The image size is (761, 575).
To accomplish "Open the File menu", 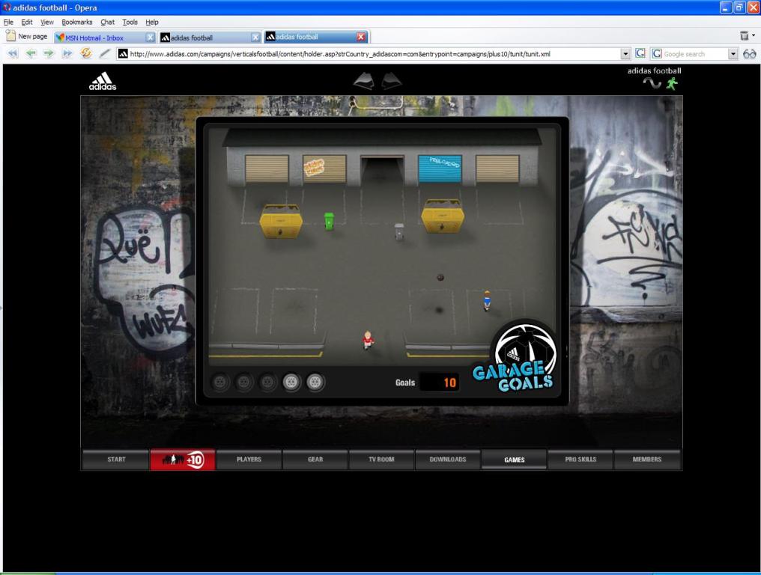I will click(x=8, y=22).
